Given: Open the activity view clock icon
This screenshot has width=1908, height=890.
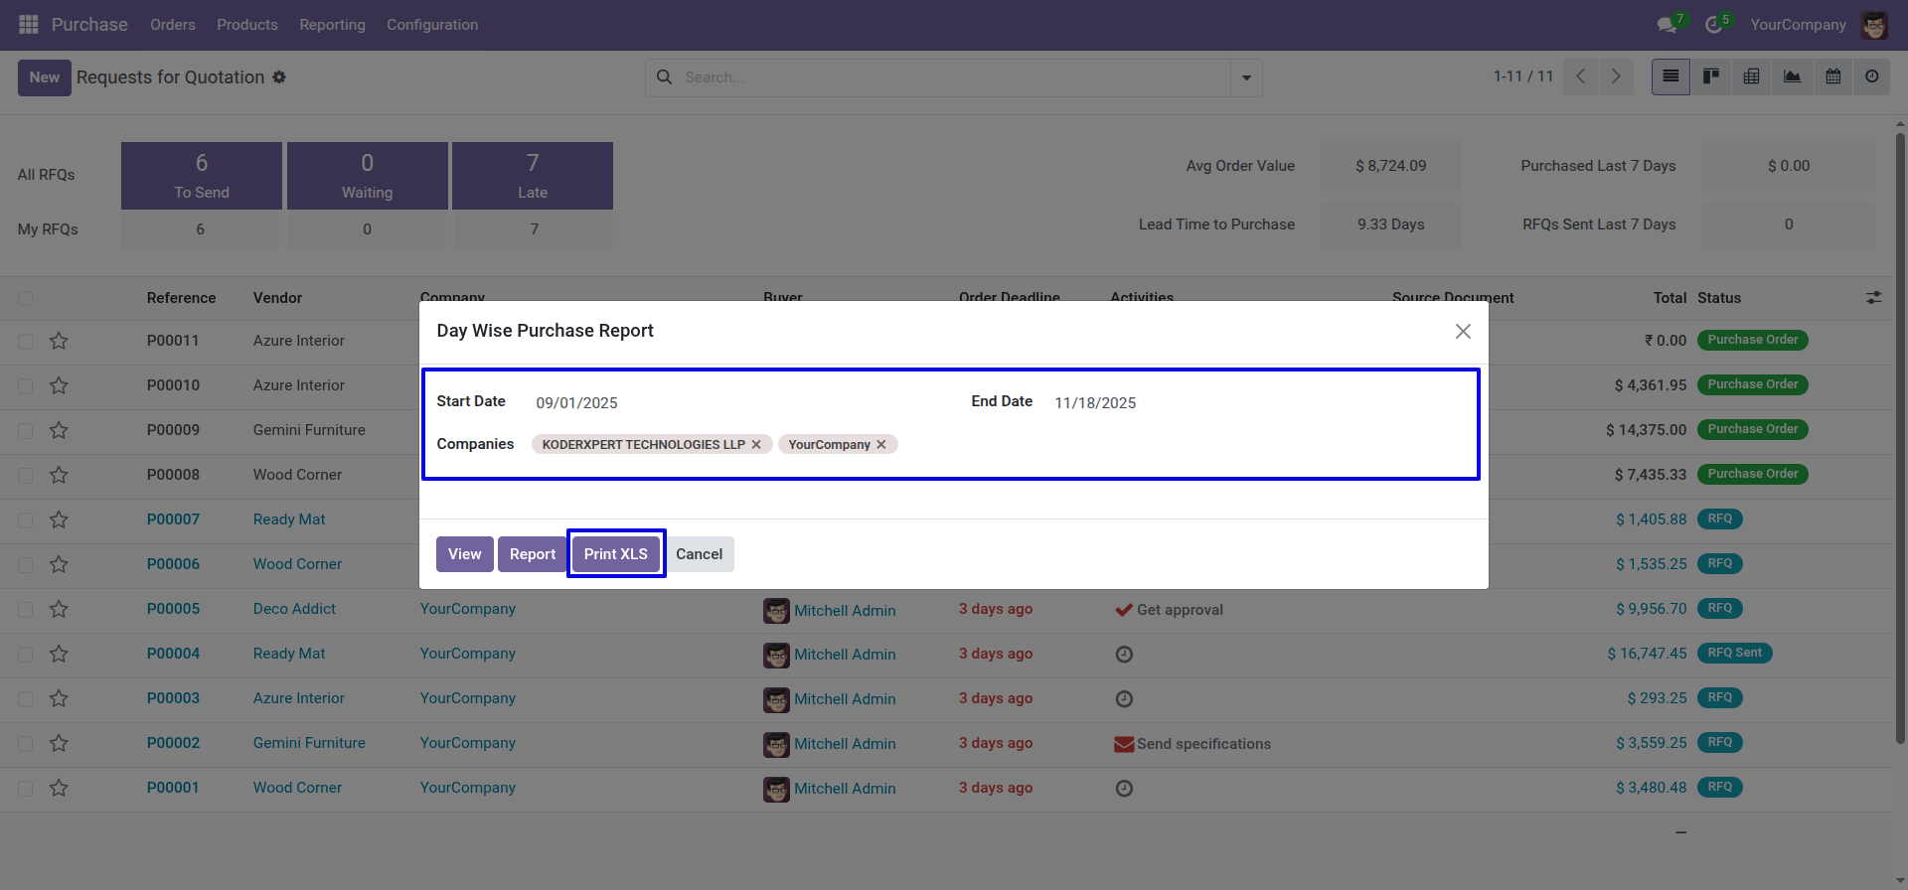Looking at the screenshot, I should pyautogui.click(x=1872, y=76).
